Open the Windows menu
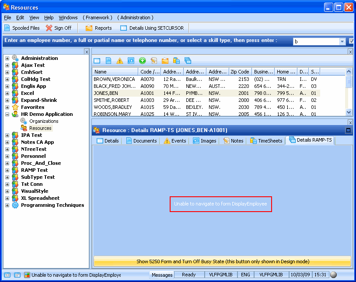Screen dimensions: 356x282 tap(68, 17)
